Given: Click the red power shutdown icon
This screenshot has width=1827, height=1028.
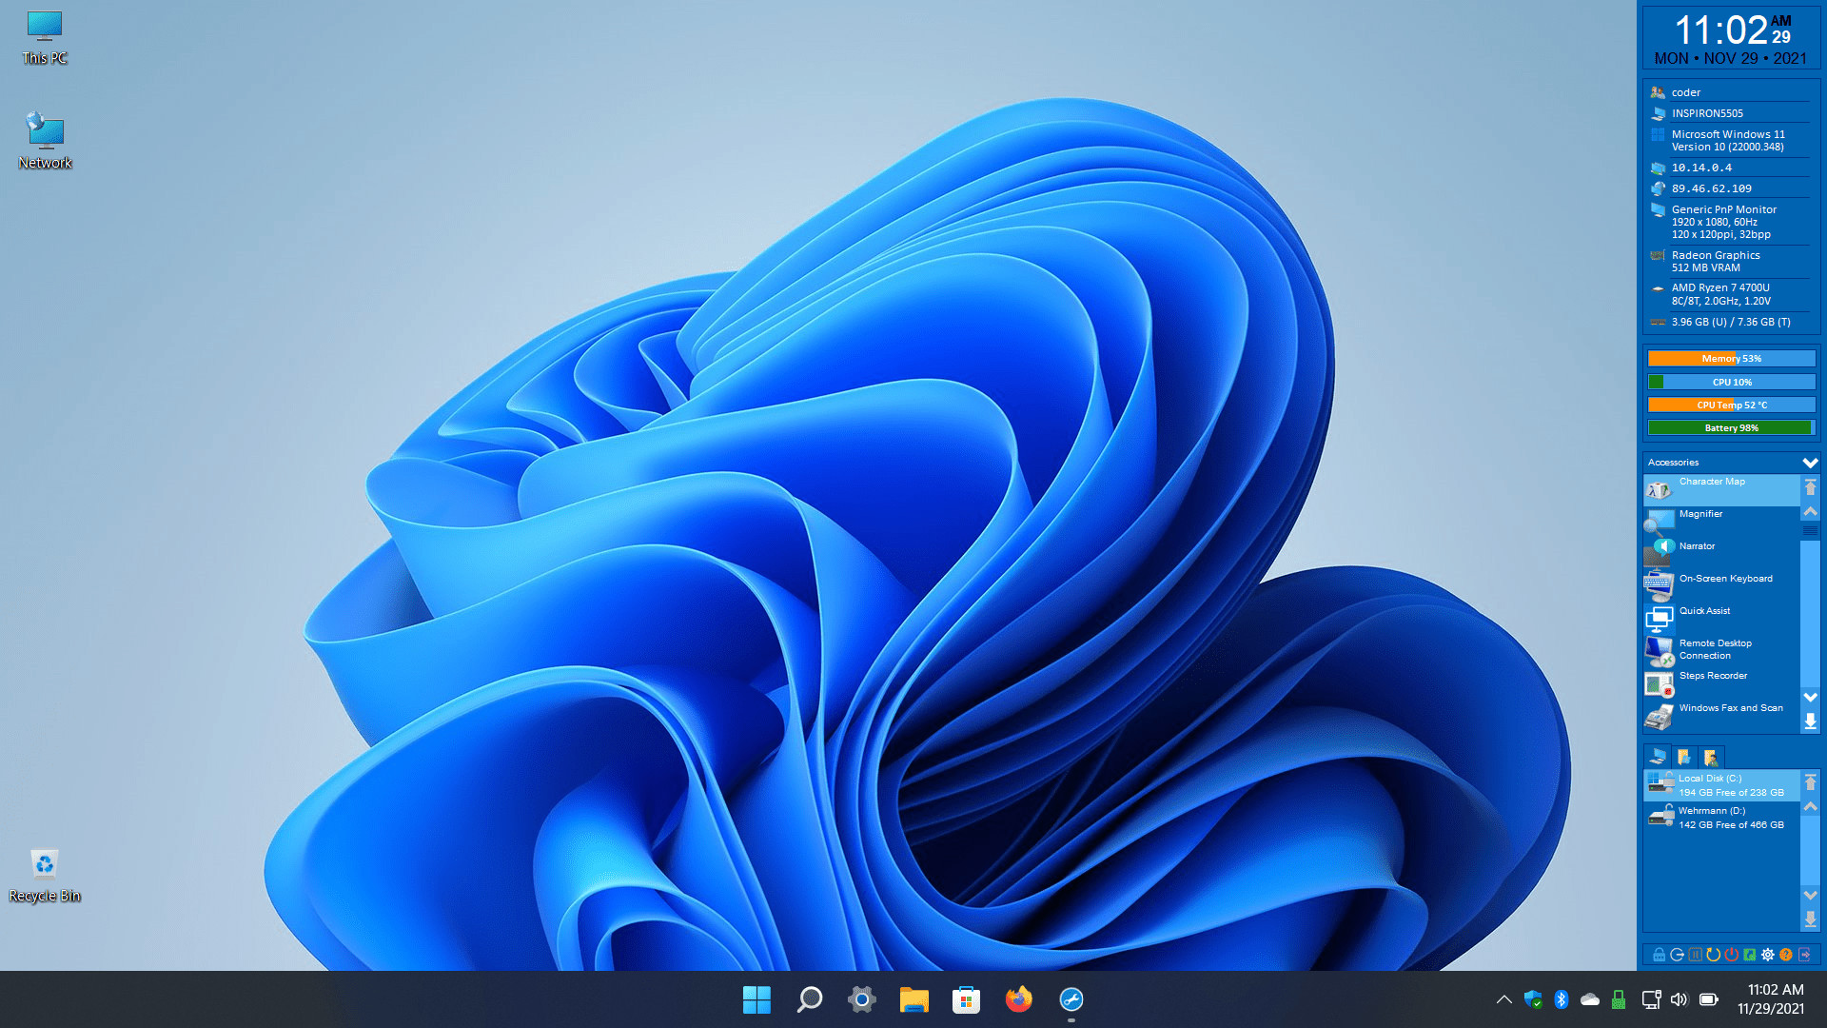Looking at the screenshot, I should point(1732,955).
